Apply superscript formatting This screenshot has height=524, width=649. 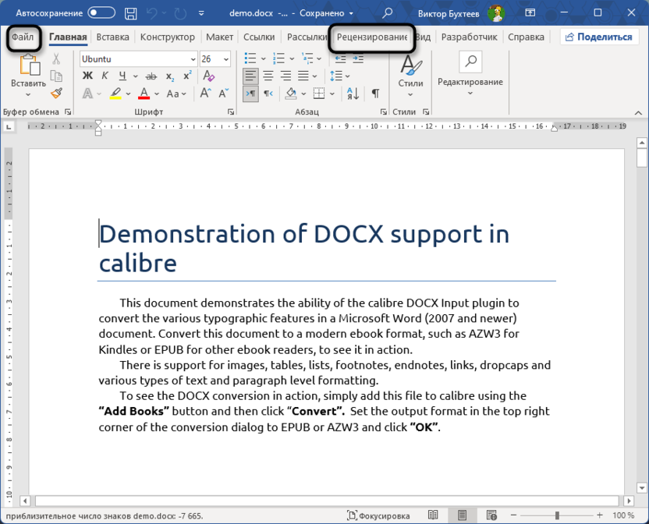(187, 76)
